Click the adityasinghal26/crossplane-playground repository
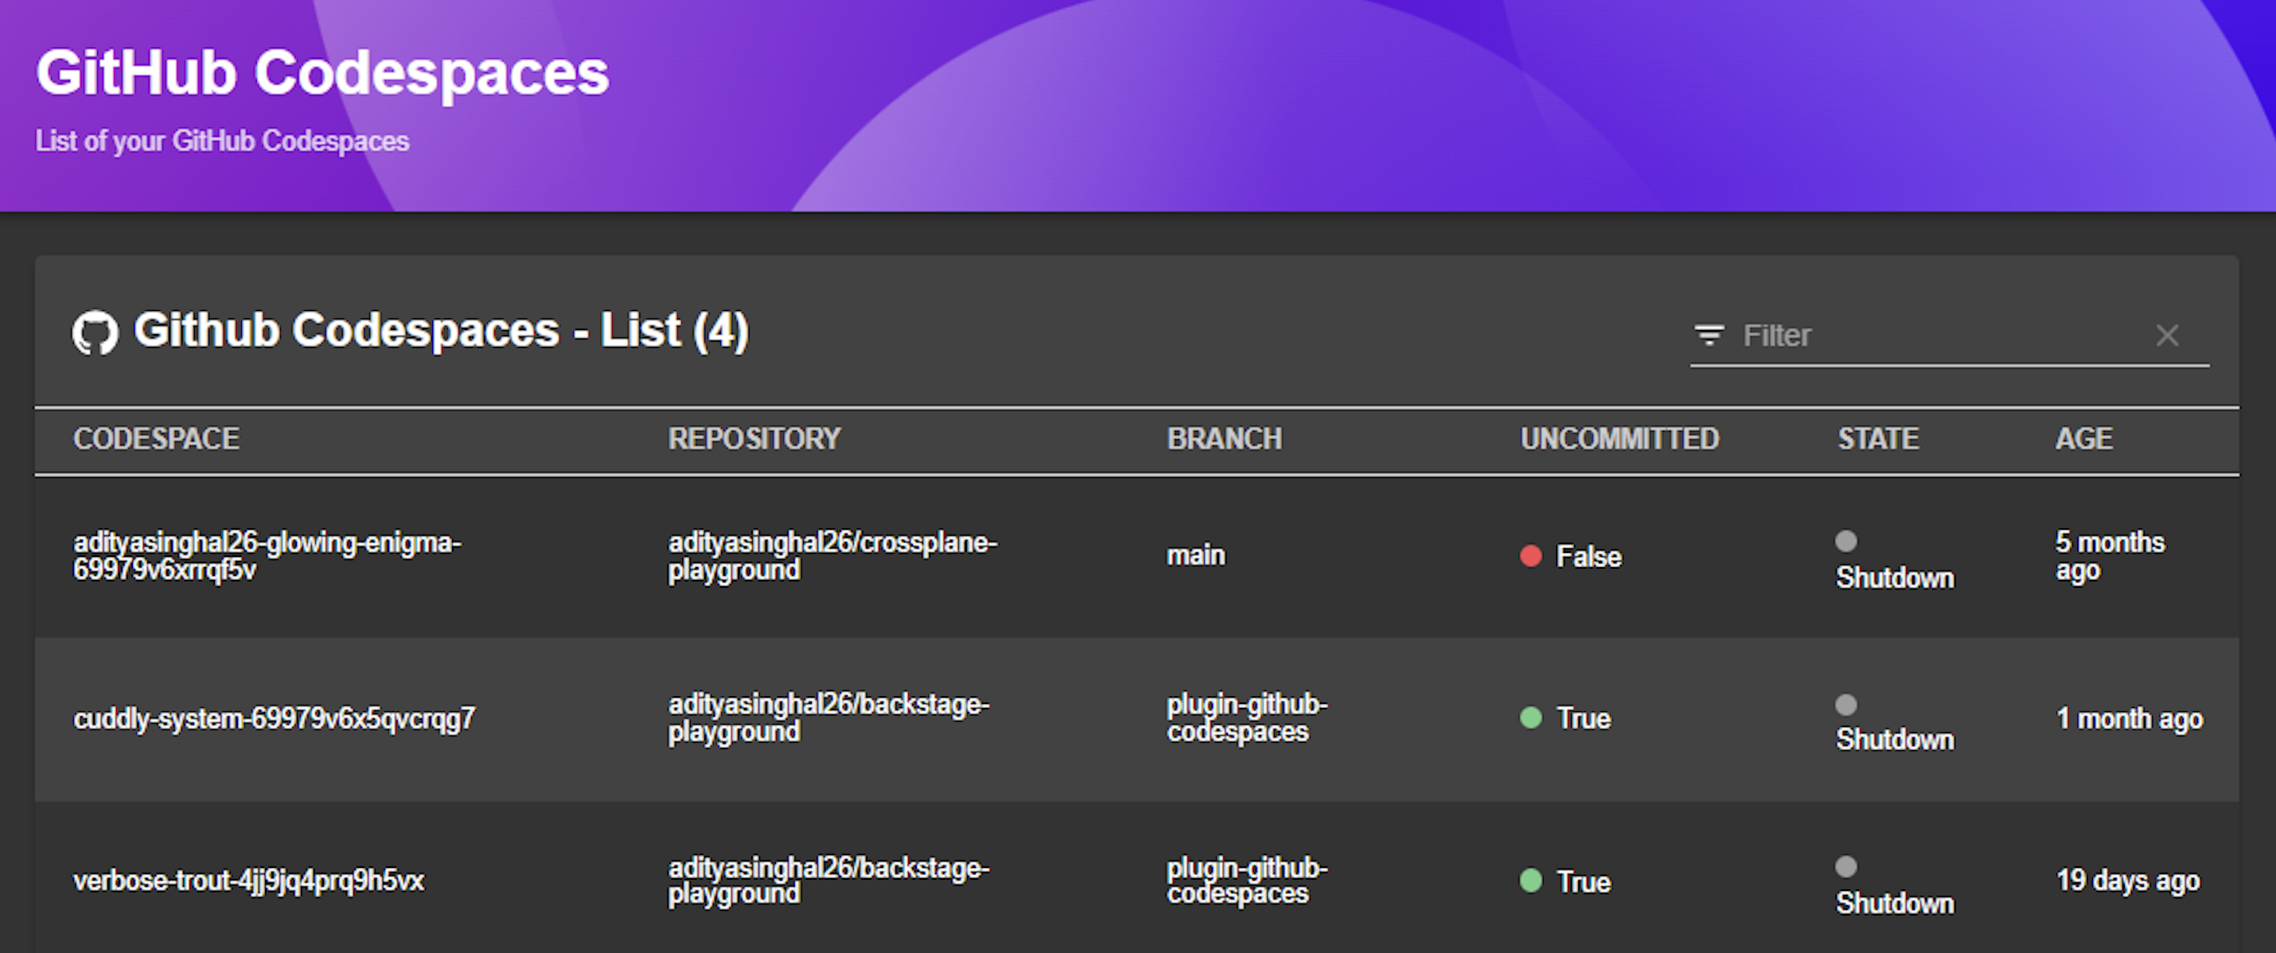The image size is (2276, 953). tap(832, 555)
